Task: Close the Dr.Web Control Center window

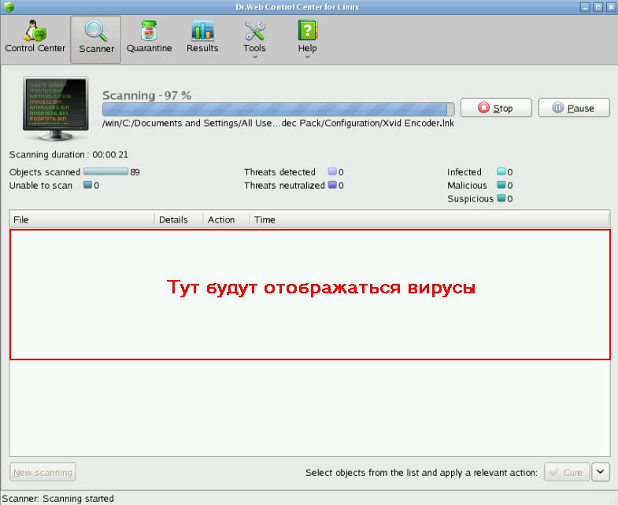Action: [x=611, y=7]
